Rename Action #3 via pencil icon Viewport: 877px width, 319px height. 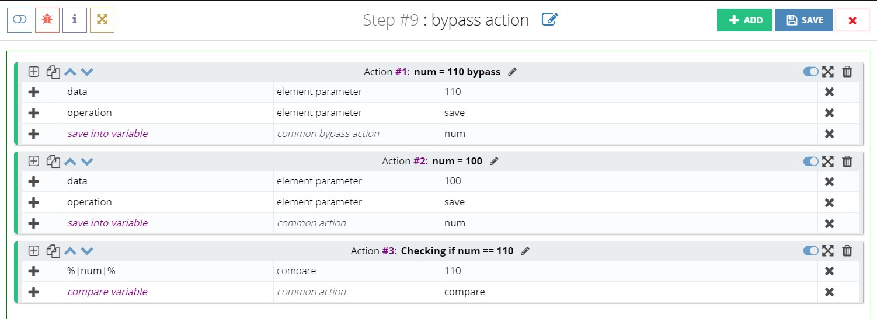pyautogui.click(x=525, y=251)
